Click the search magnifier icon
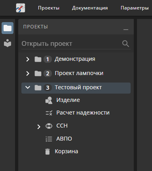This screenshot has width=152, height=171. (125, 44)
